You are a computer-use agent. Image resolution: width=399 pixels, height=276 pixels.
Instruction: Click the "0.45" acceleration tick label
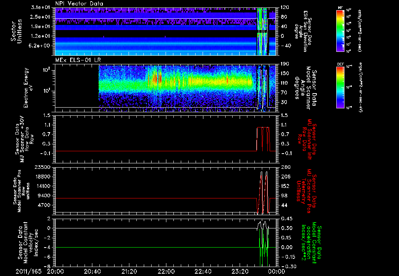coord(286,218)
